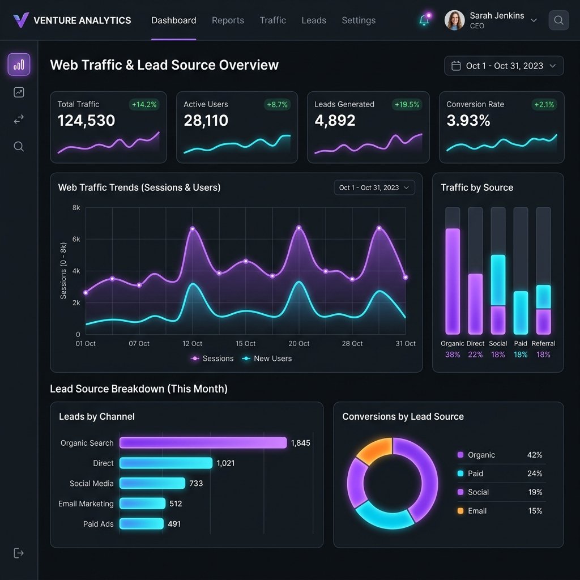The height and width of the screenshot is (580, 580).
Task: Toggle the Sessions series in the chart legend
Action: tap(212, 358)
